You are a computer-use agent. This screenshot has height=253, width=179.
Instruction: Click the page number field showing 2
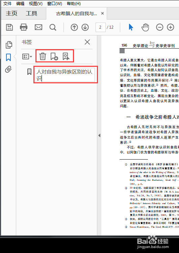tap(101, 27)
